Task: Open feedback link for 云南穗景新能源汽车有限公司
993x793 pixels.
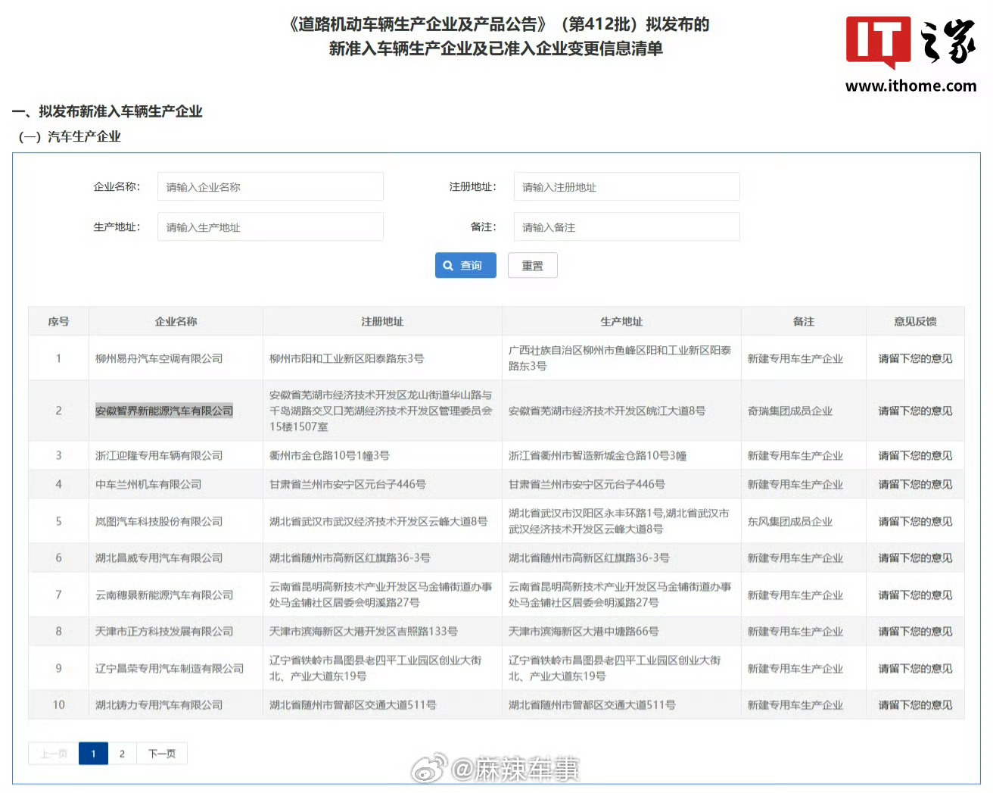Action: point(915,595)
